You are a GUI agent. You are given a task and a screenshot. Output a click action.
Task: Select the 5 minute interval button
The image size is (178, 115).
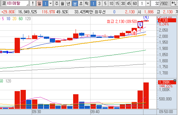click(x=105, y=3)
